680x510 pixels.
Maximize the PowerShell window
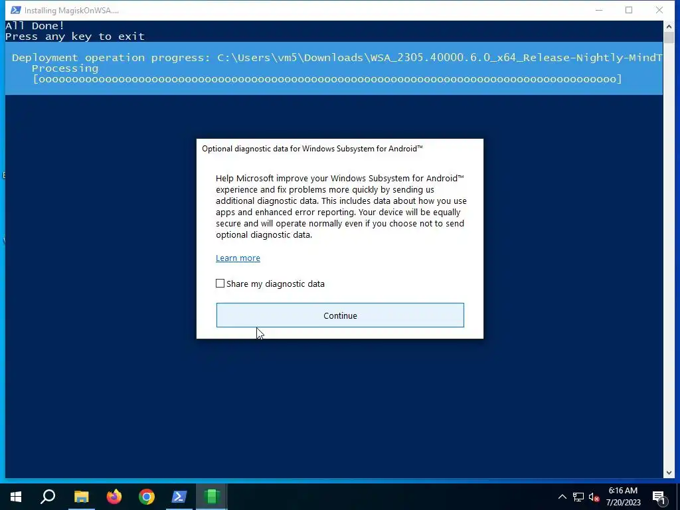[x=629, y=10]
